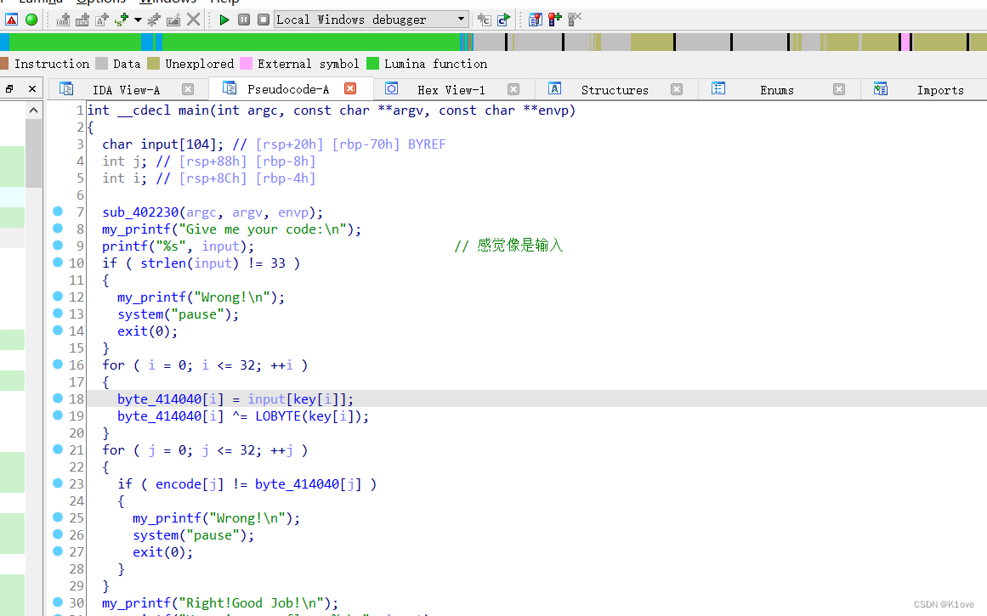Select the Make Data toolbar icon
987x616 pixels.
[x=82, y=20]
